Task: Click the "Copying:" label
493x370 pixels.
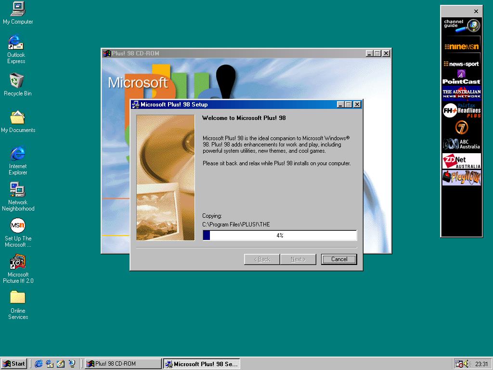Action: pos(212,216)
